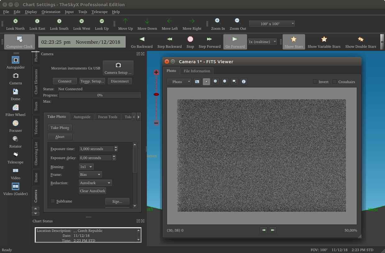Open the Telescope menu
The height and width of the screenshot is (253, 385).
99,12
